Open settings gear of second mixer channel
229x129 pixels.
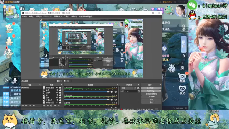(116, 100)
